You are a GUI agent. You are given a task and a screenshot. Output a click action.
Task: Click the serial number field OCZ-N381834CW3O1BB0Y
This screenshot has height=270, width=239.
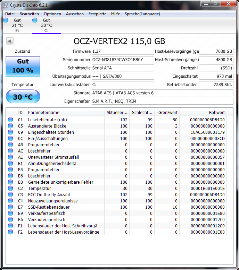click(123, 60)
